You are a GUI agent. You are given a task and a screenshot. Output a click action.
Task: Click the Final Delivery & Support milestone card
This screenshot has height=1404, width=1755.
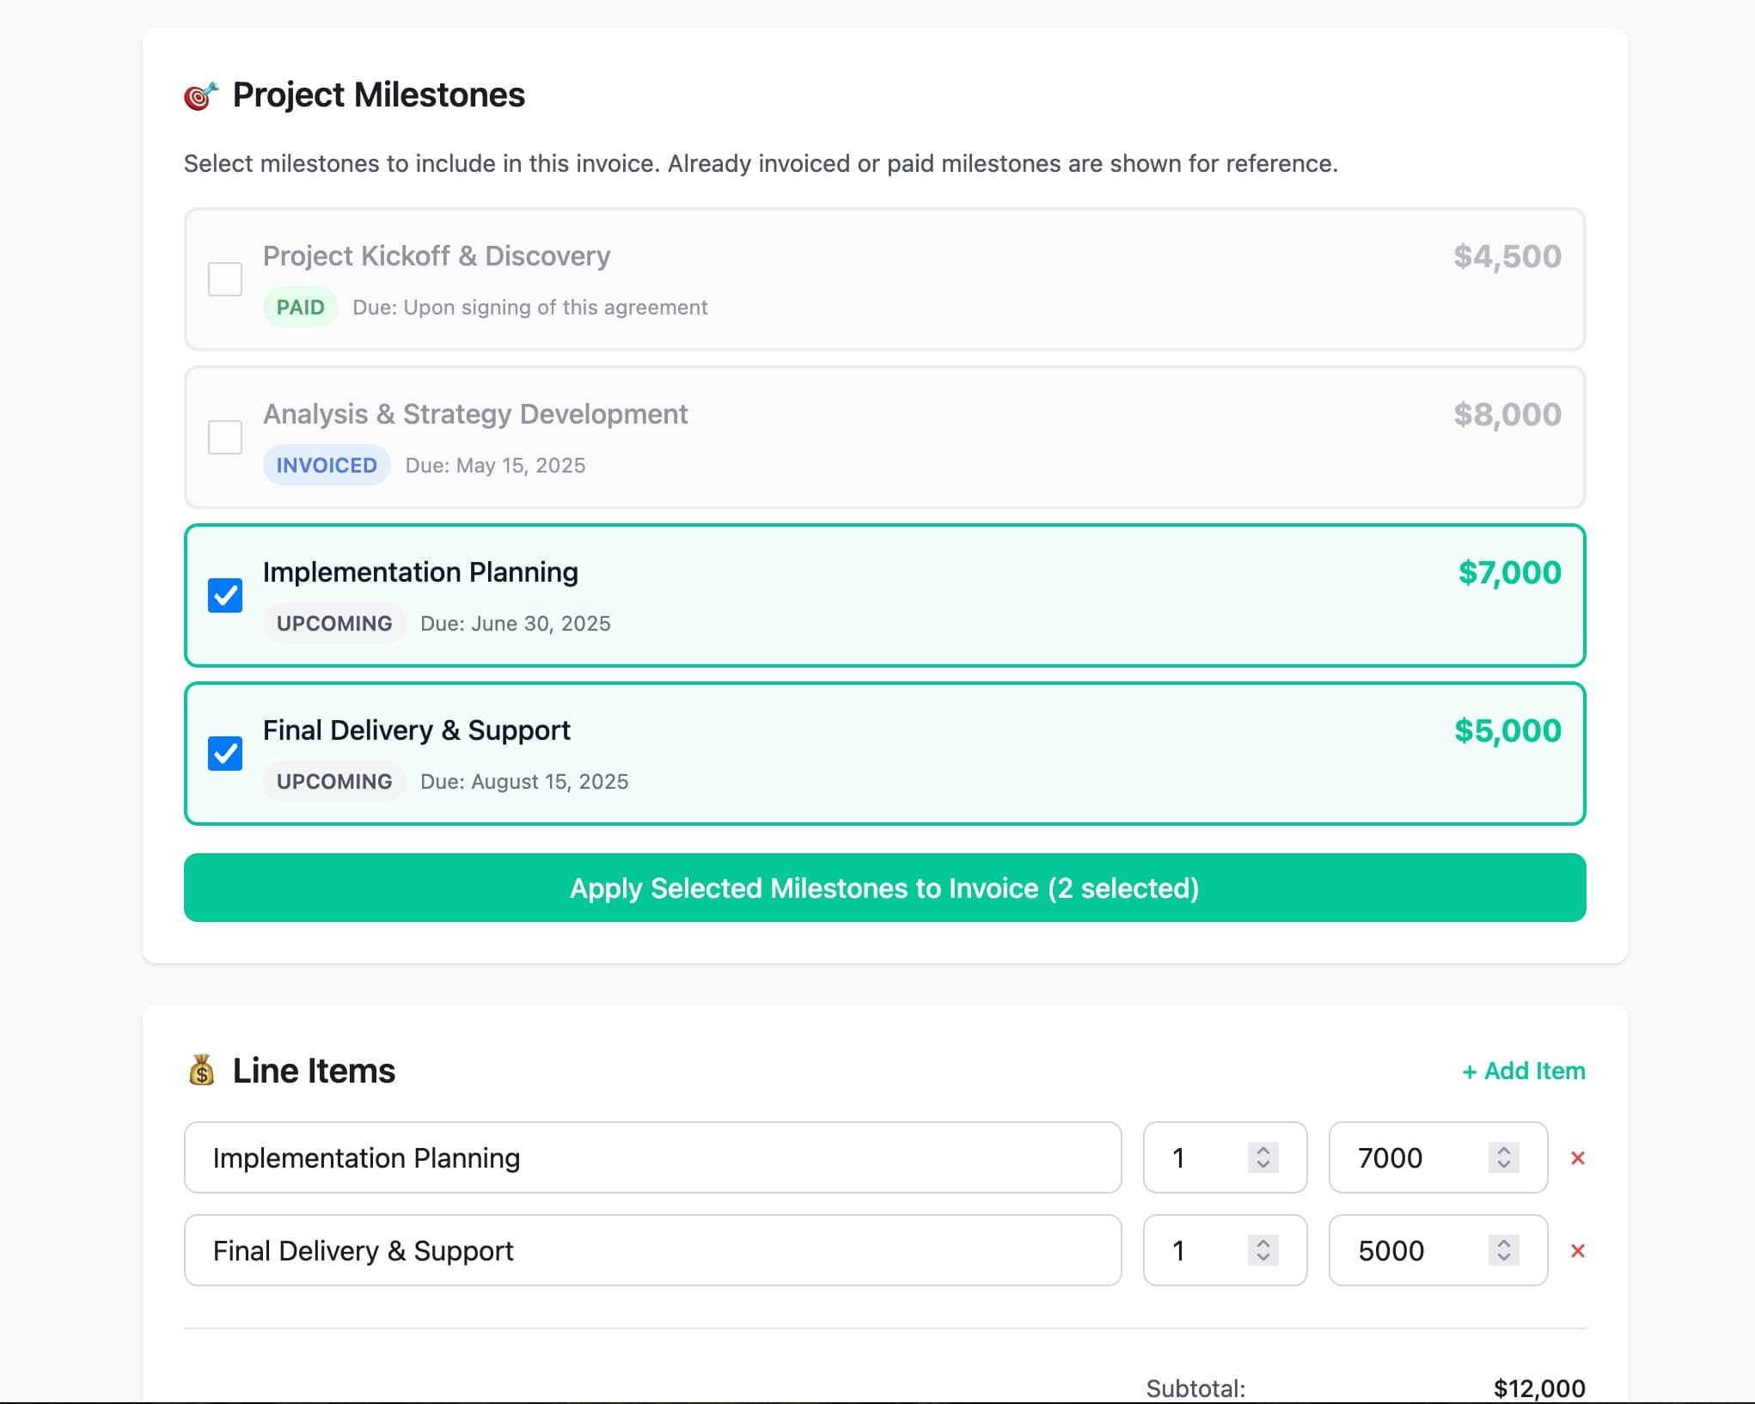(x=884, y=754)
